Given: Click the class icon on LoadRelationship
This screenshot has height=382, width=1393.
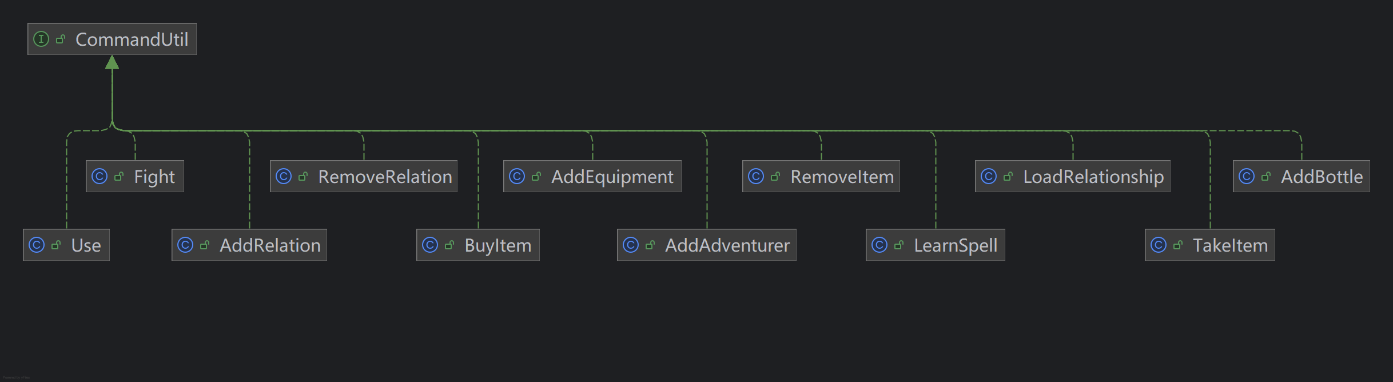Looking at the screenshot, I should (x=989, y=177).
